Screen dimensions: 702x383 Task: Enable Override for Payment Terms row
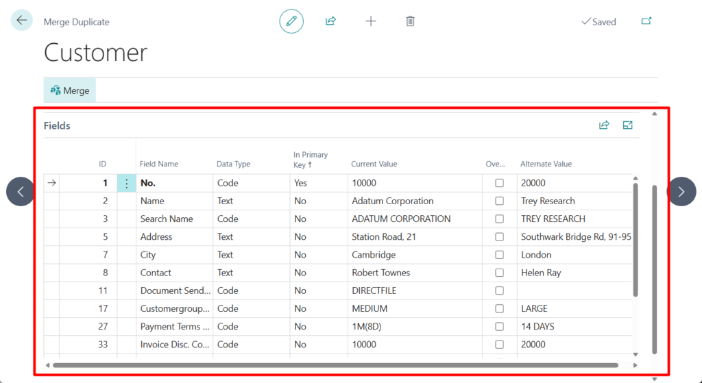(x=500, y=327)
